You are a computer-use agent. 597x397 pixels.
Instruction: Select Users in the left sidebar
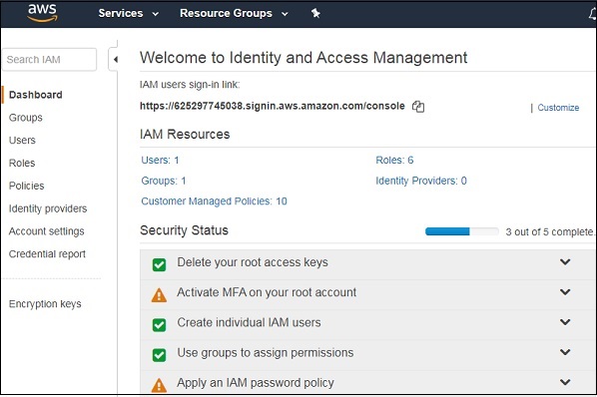point(22,141)
